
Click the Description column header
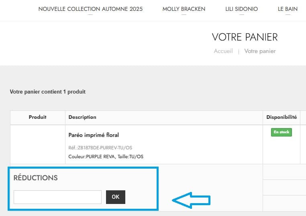pos(82,117)
